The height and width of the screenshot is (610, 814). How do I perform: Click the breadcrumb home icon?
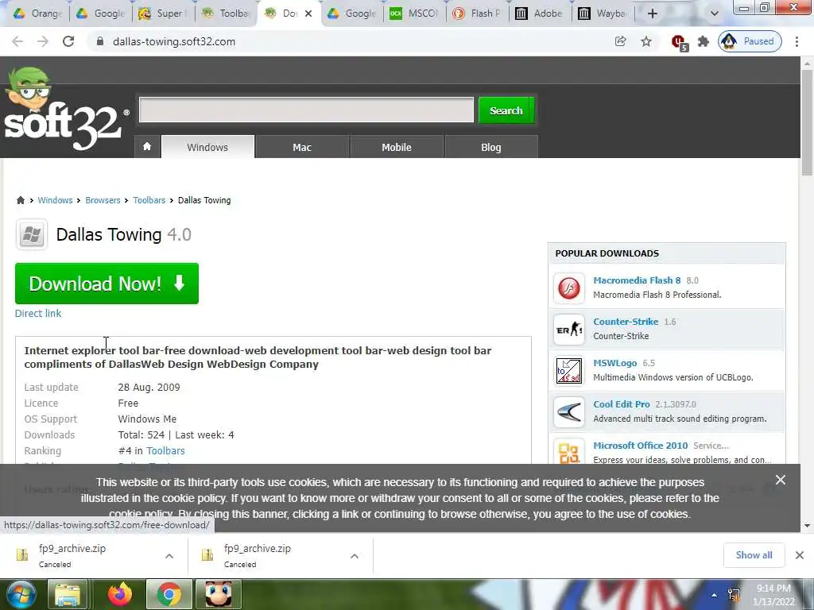[21, 200]
